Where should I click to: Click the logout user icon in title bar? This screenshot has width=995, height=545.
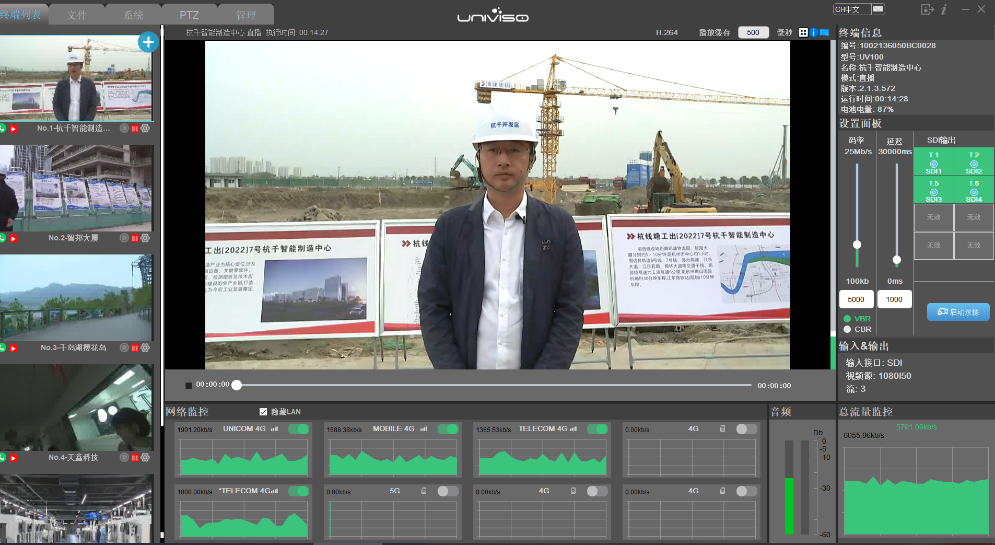pyautogui.click(x=927, y=9)
